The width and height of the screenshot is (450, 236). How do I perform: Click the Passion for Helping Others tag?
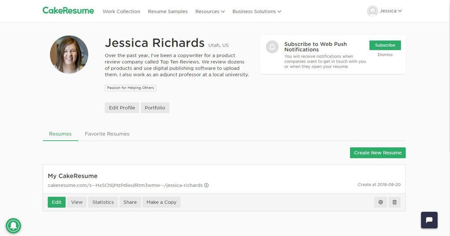tap(130, 88)
